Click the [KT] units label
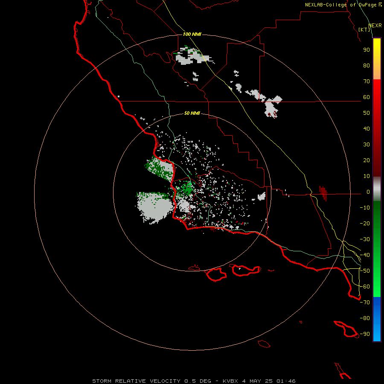Viewport: 384px width, 384px height. pos(364,29)
